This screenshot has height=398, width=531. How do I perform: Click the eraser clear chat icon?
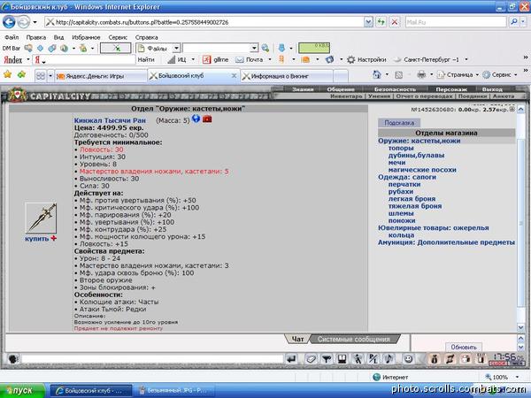point(311,359)
